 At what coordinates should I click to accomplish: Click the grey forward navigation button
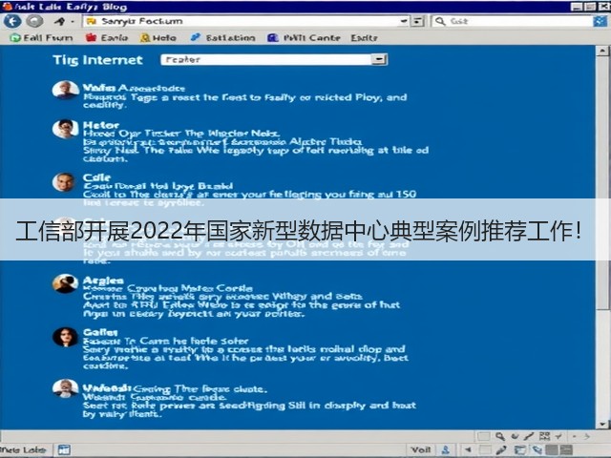(34, 21)
